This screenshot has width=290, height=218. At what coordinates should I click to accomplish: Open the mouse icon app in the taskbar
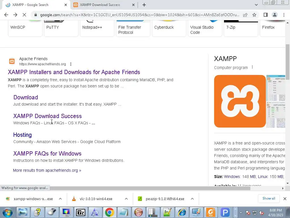(52, 212)
